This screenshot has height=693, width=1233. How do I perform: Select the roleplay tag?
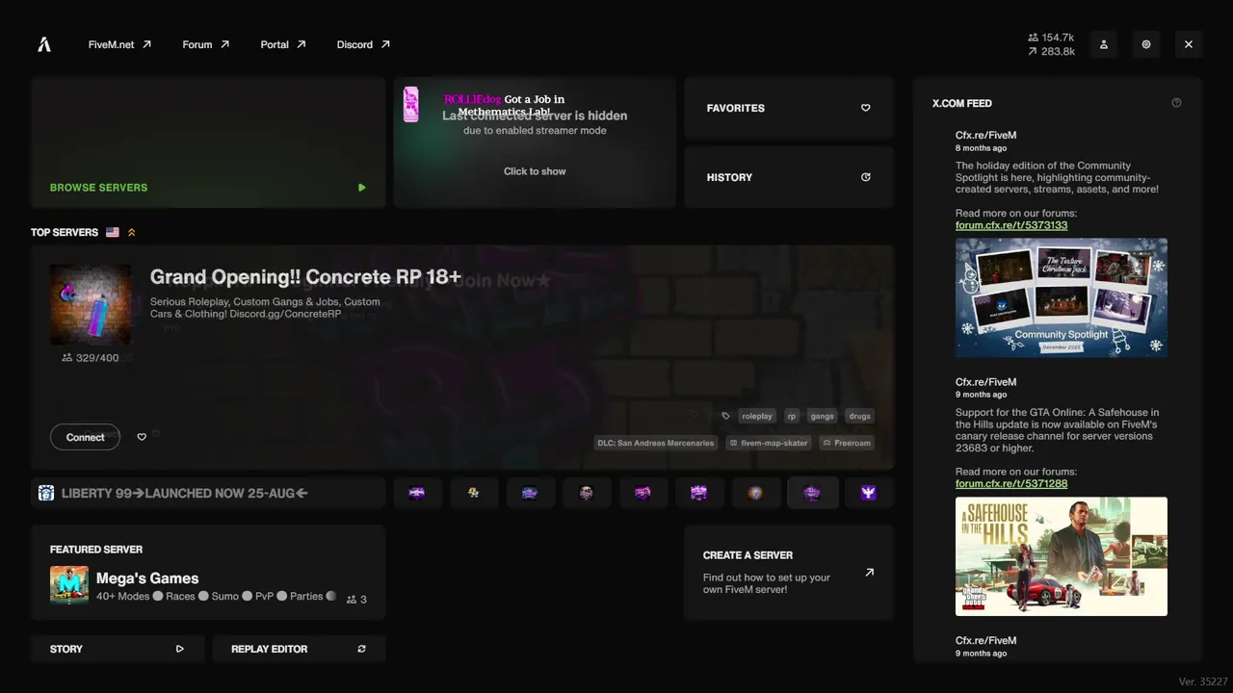click(x=757, y=416)
